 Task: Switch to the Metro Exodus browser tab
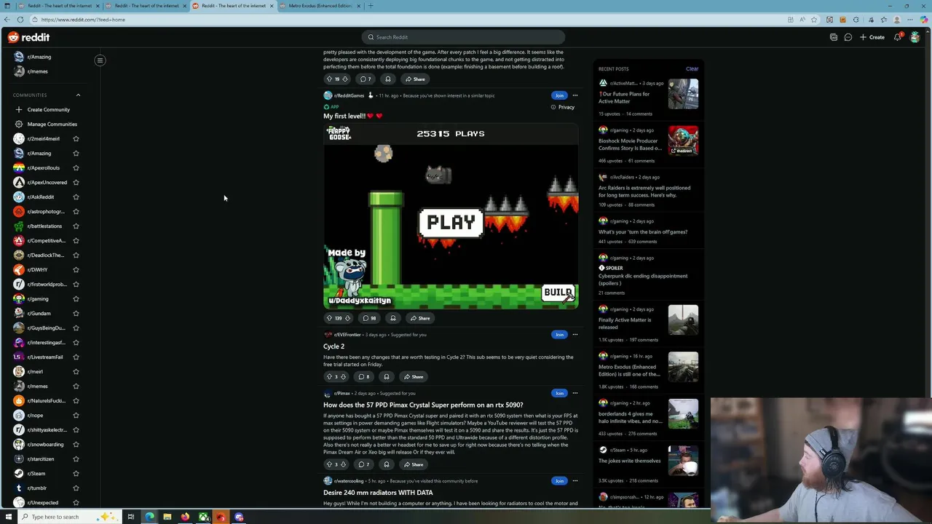(x=319, y=6)
